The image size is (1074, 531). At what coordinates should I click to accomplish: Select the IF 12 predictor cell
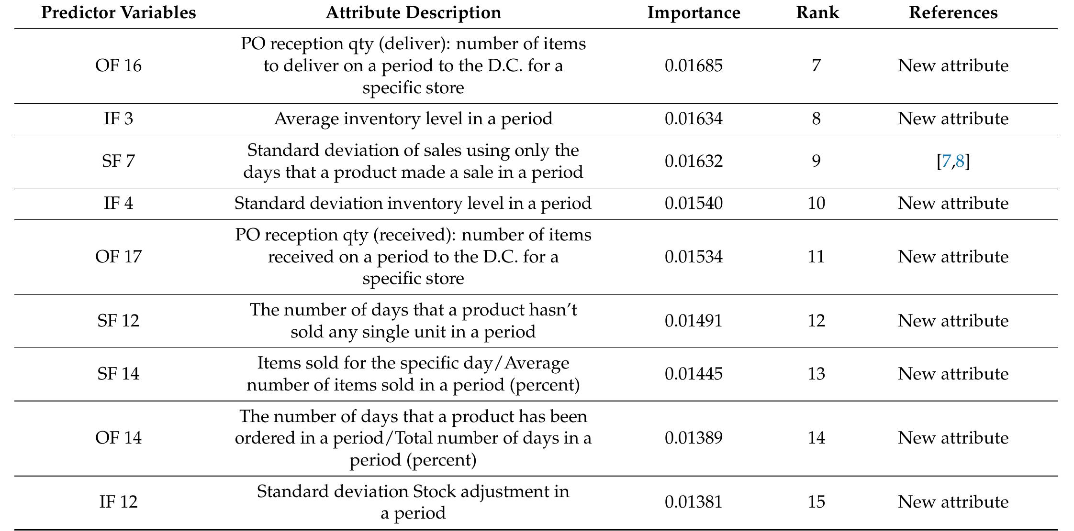click(x=118, y=501)
